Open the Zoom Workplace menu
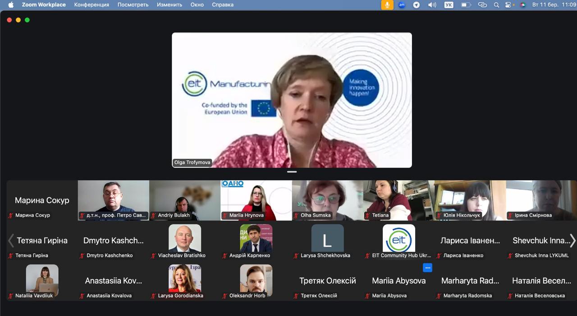The height and width of the screenshot is (316, 577). (44, 5)
